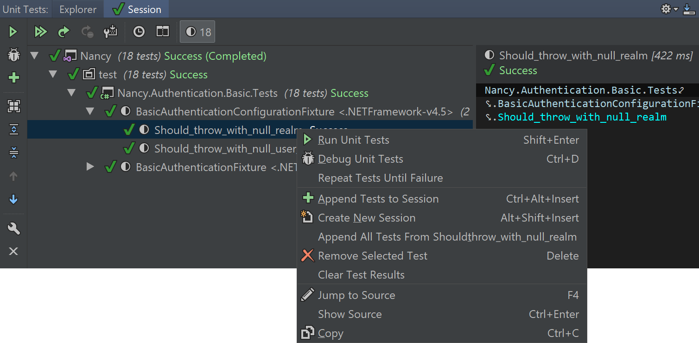Close session with X icon in sidebar
Screen dimensions: 699x343
point(13,251)
